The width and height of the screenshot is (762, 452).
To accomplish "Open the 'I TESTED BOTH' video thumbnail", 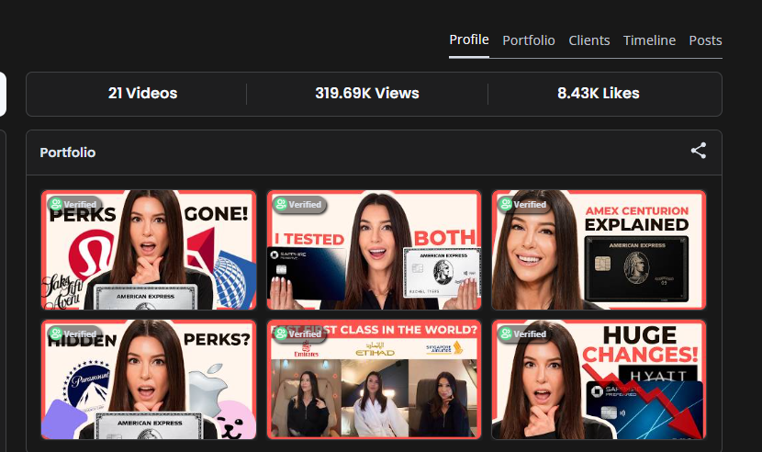I will [x=374, y=250].
